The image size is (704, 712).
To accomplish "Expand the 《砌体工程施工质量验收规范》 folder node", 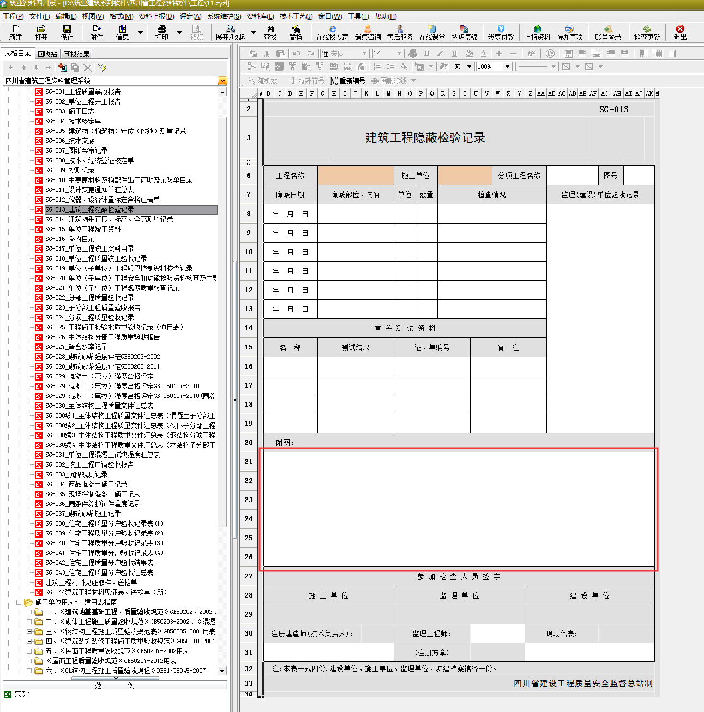I will [x=29, y=622].
